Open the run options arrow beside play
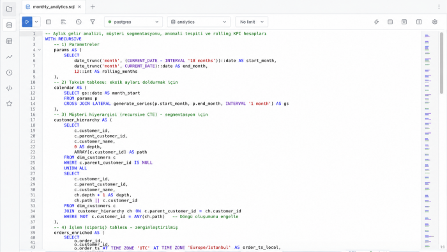Viewport: 447px width, 252px height. point(36,22)
